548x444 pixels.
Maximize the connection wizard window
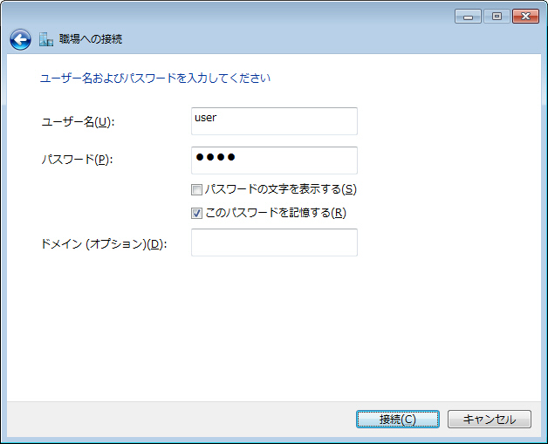point(497,17)
